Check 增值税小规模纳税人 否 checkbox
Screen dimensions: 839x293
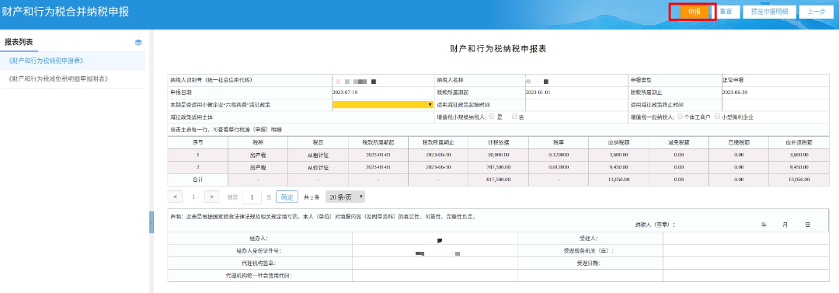(514, 116)
